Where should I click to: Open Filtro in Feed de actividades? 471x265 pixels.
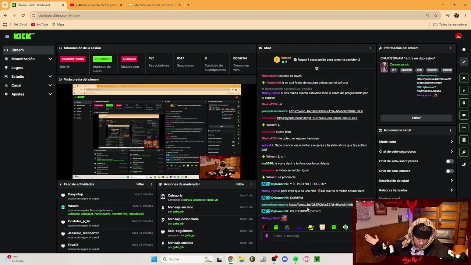click(140, 184)
